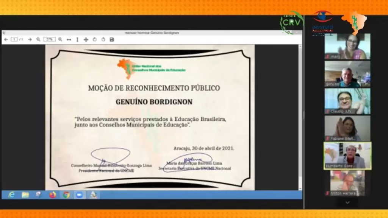388x218 pixels.
Task: Fit document to window height
Action: (x=77, y=39)
